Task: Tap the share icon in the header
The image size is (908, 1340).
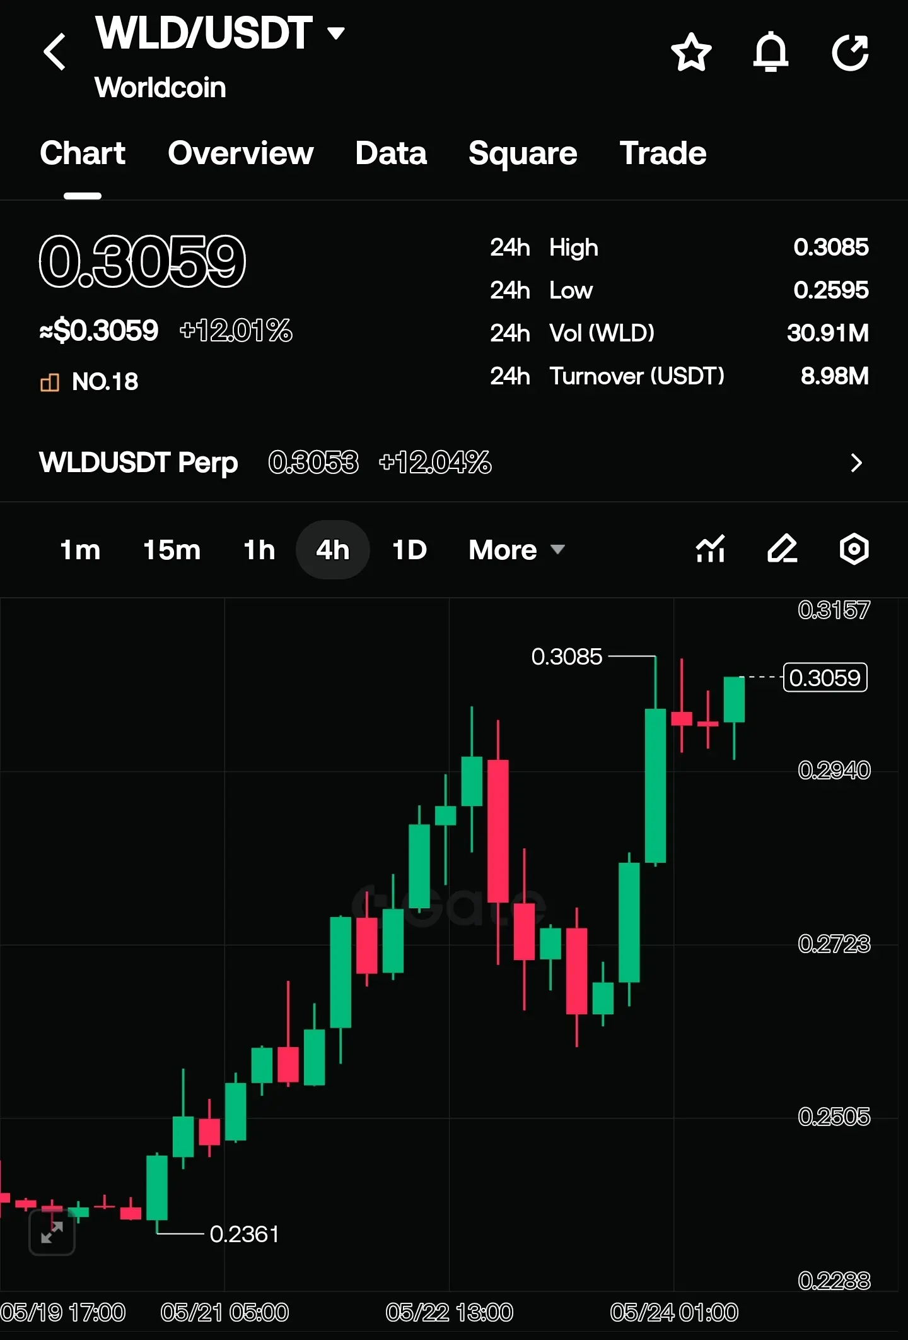Action: tap(851, 52)
